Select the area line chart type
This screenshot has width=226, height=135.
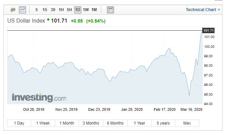[x=23, y=10]
